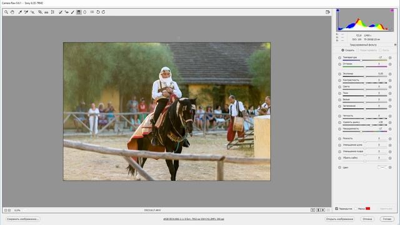This screenshot has height=225, width=400.
Task: Open the Цвет color picker swatch
Action: coord(382,167)
